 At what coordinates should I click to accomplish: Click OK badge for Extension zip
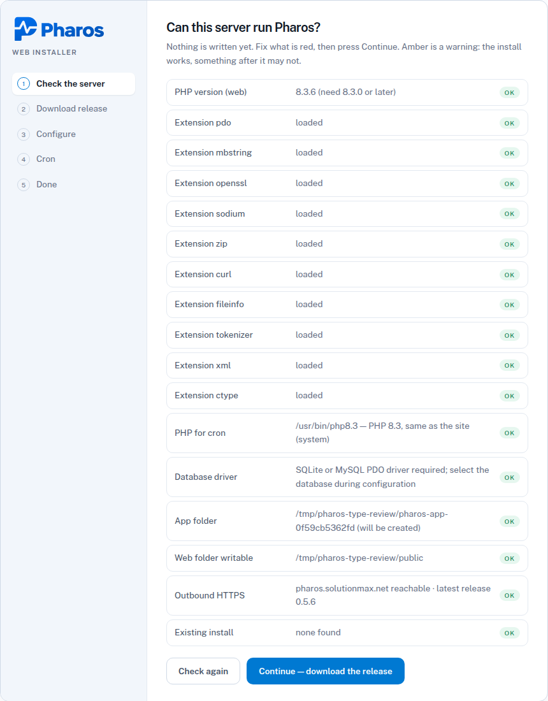510,244
